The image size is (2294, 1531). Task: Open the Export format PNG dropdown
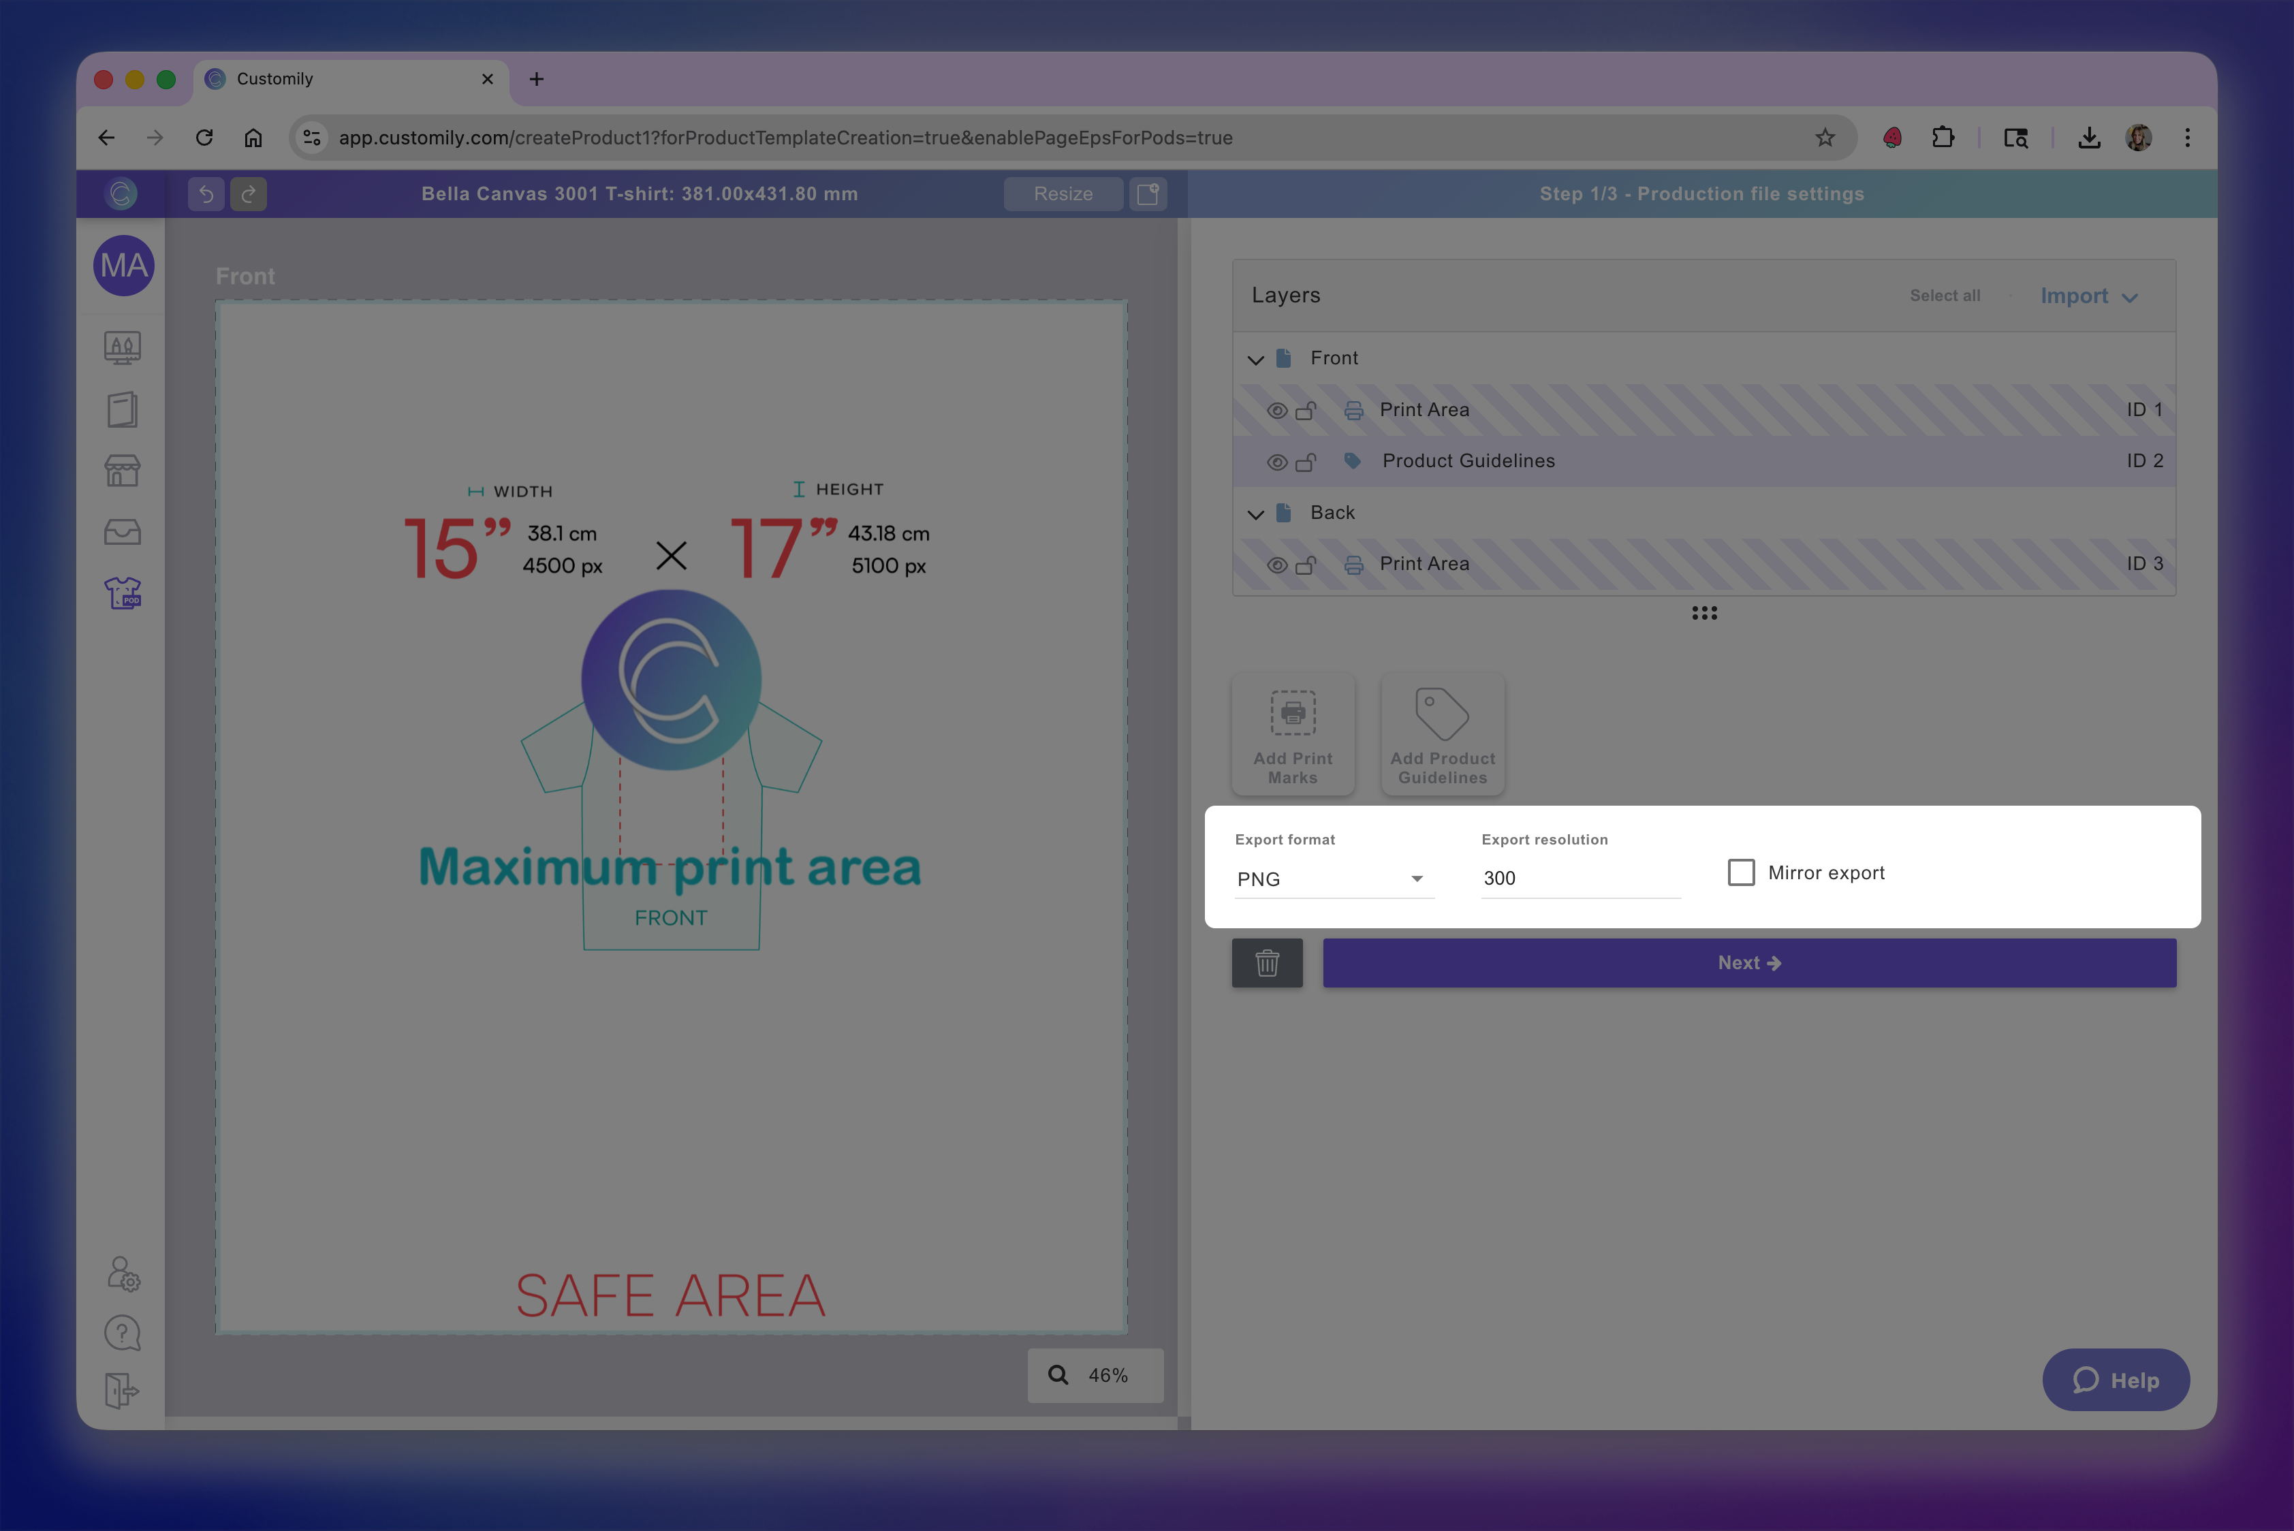[x=1334, y=879]
